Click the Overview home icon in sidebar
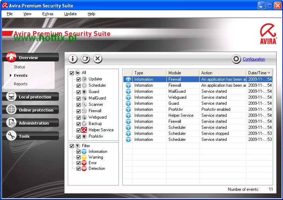 11,57
